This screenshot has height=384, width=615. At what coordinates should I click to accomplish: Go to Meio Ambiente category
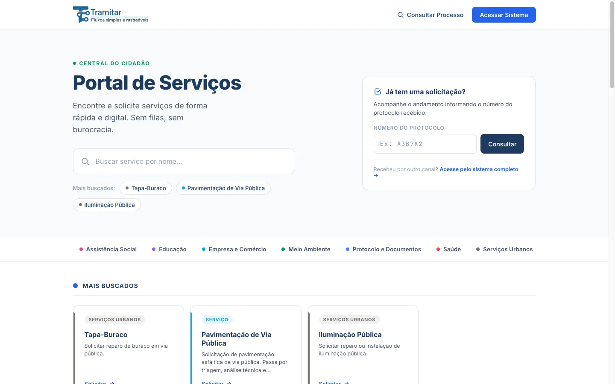click(306, 249)
